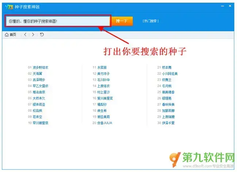Screen dimensions: 237x172
Task: Choose the entry numbered 28
Action: (x=168, y=111)
